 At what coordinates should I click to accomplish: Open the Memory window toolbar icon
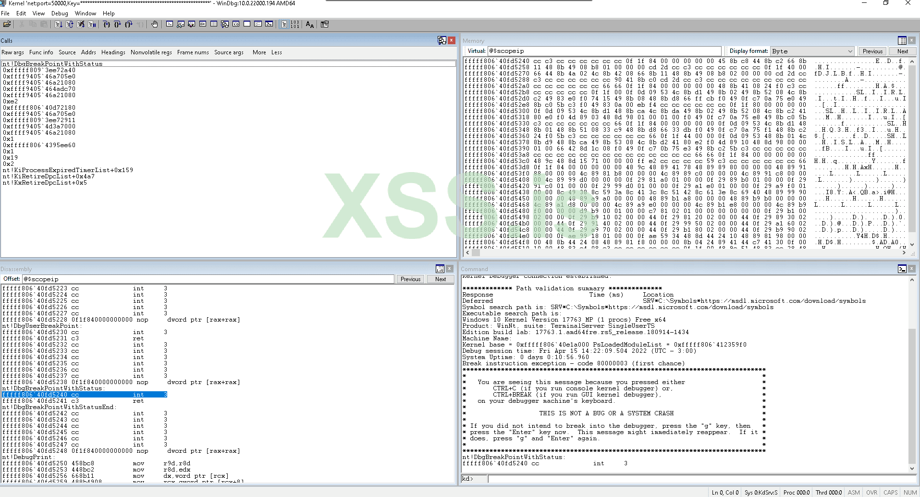pos(214,24)
